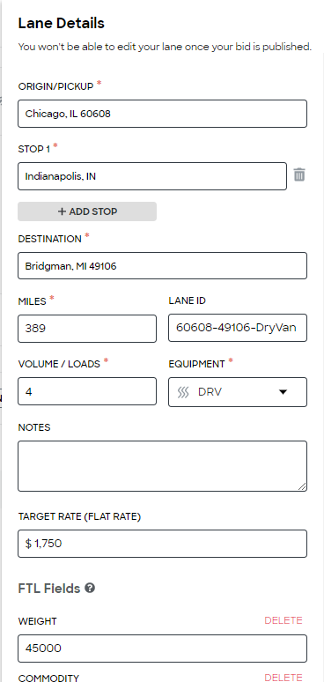Image resolution: width=324 pixels, height=682 pixels.
Task: Remove the Weight field via DELETE
Action: (283, 620)
